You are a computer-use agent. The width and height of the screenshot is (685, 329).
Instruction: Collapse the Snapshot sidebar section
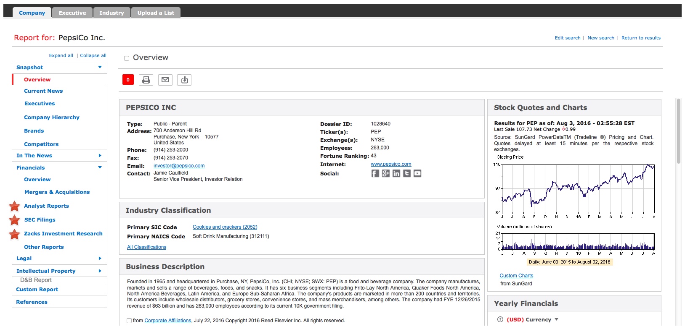tap(100, 67)
